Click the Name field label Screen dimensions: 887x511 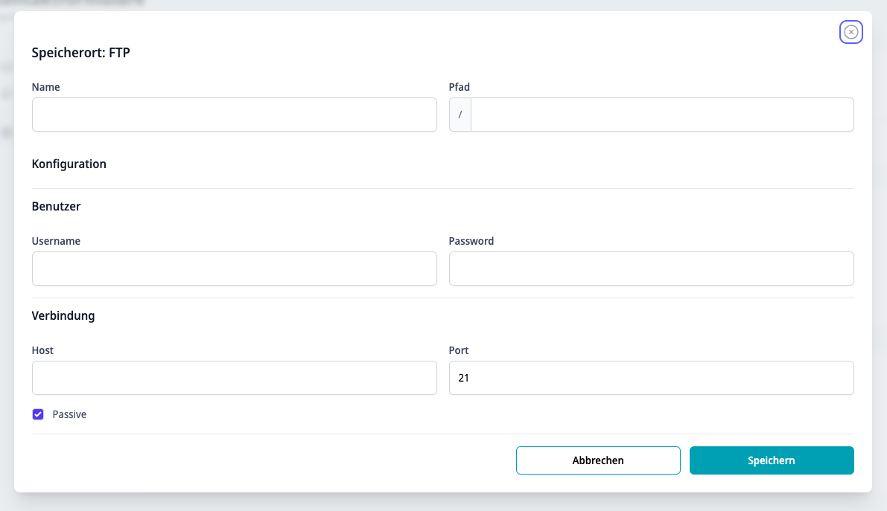click(46, 87)
